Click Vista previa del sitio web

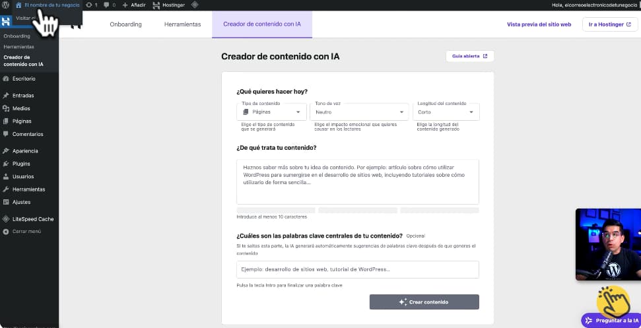[539, 24]
